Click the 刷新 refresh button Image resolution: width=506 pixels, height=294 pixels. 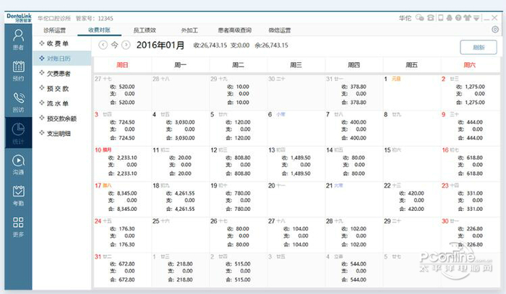point(479,48)
